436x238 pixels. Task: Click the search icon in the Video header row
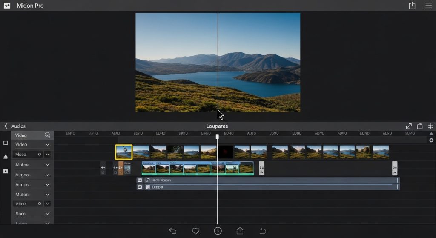47,135
